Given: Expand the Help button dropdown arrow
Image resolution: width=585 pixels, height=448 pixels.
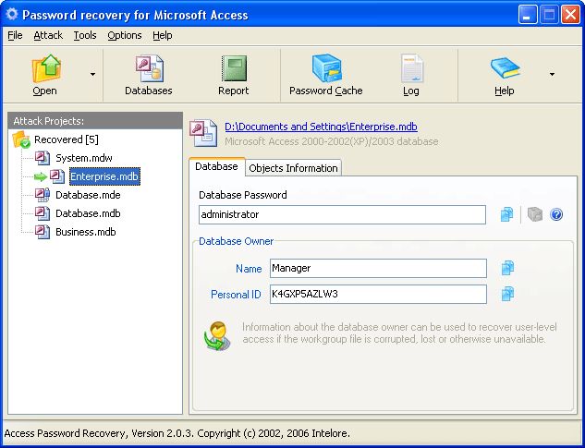Looking at the screenshot, I should click(552, 74).
